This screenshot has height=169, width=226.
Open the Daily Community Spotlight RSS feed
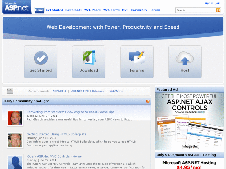pos(148,101)
